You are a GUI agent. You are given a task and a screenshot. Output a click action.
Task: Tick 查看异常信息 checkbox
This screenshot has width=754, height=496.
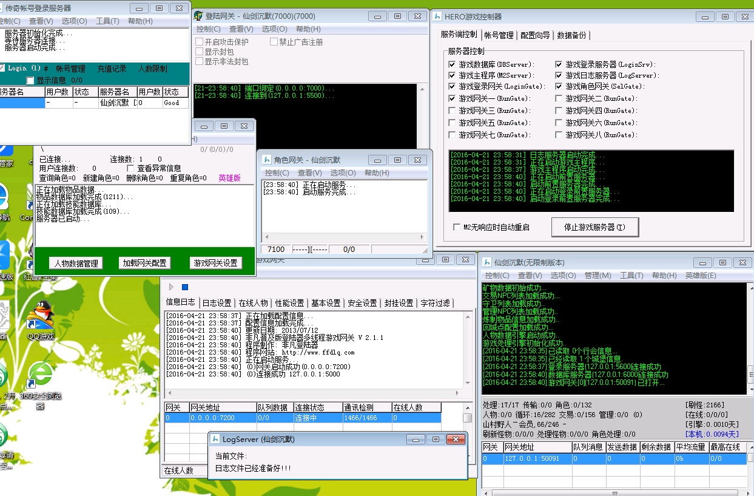[x=130, y=168]
